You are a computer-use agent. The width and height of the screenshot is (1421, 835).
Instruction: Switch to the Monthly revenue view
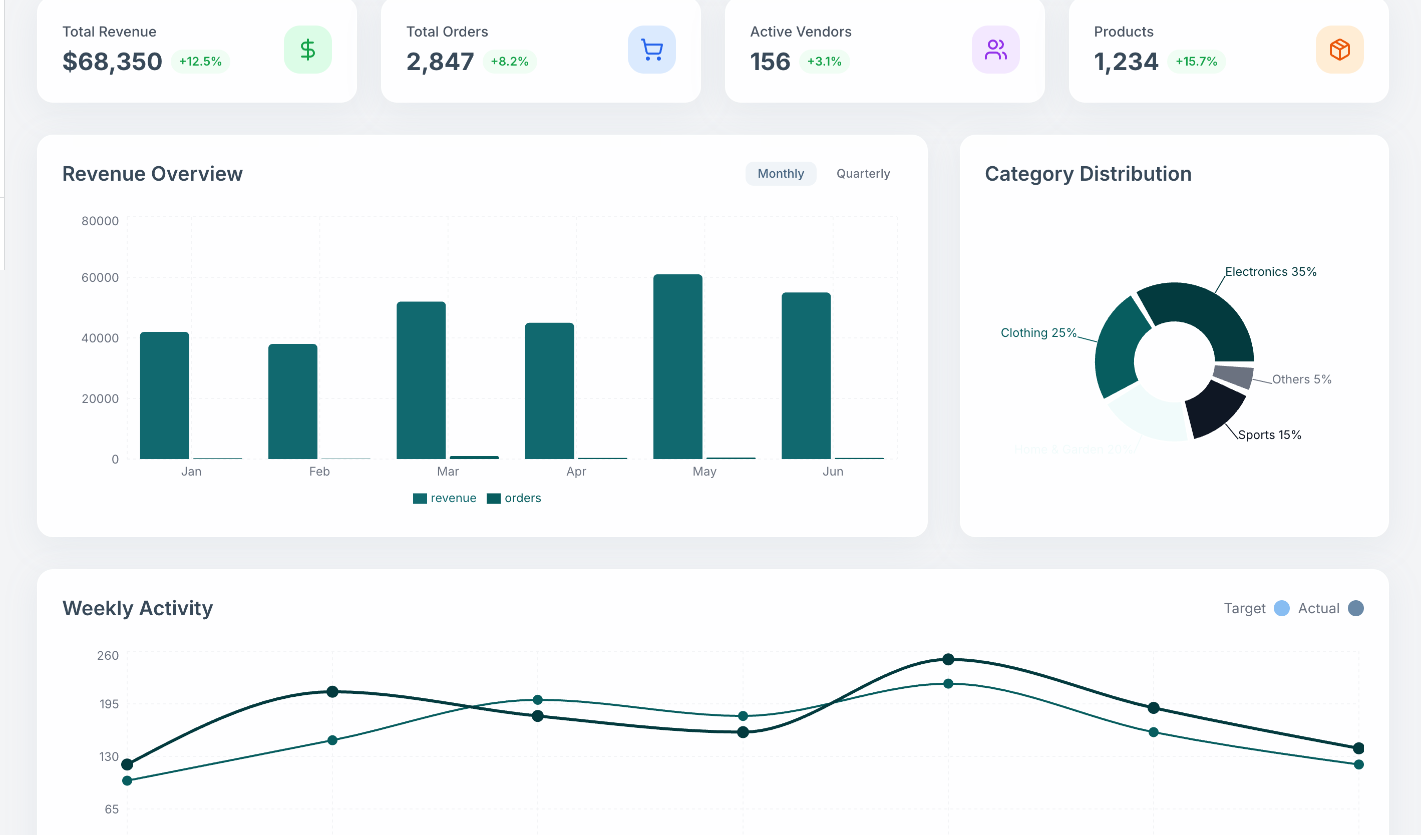pos(781,174)
